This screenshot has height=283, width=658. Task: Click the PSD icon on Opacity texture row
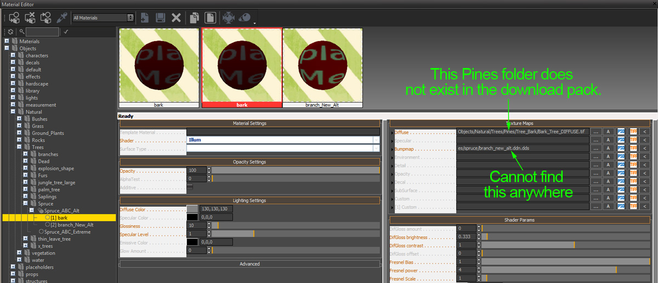pos(621,173)
